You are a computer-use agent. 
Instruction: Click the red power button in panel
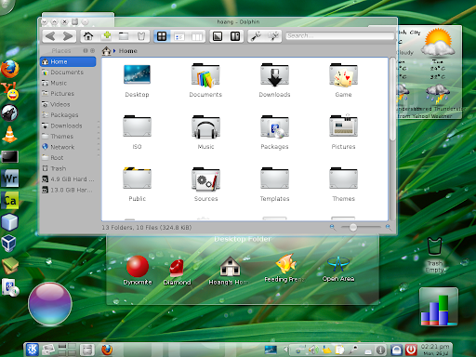tap(411, 350)
